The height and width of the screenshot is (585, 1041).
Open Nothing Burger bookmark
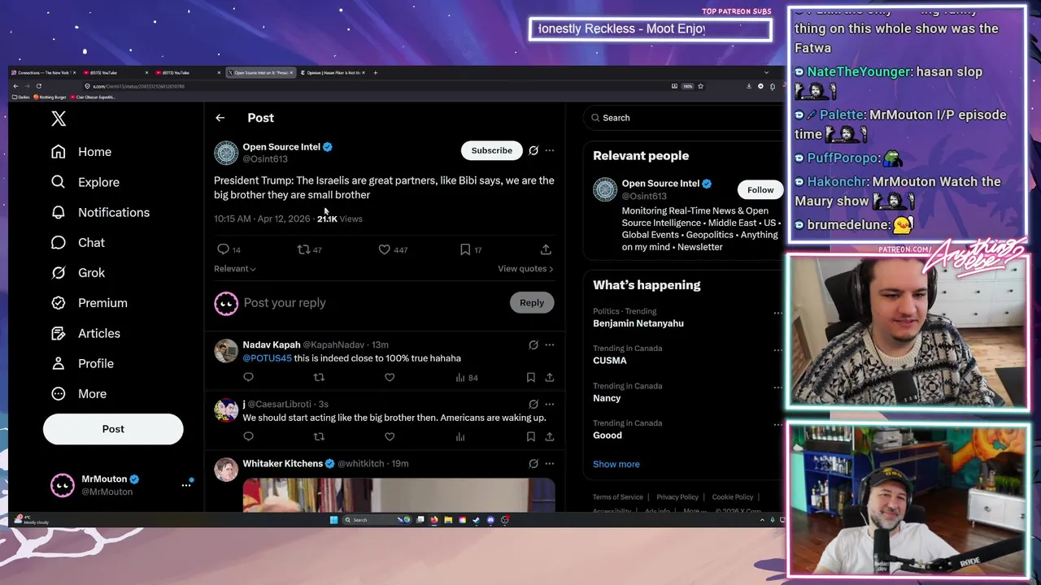(50, 97)
